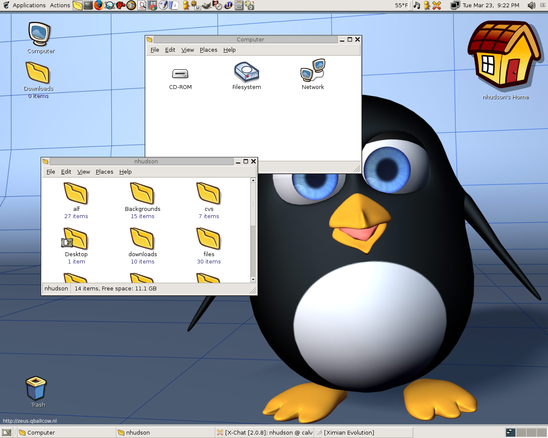
Task: Click the nhudson window scrollbar down arrow
Action: (253, 279)
